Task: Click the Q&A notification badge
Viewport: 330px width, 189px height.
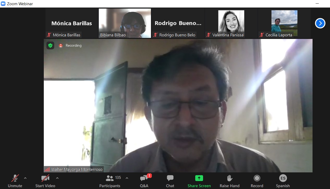Action: tap(149, 176)
